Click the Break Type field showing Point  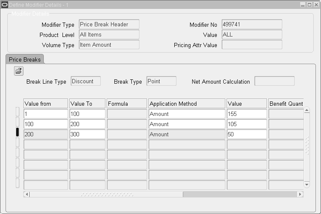point(161,81)
